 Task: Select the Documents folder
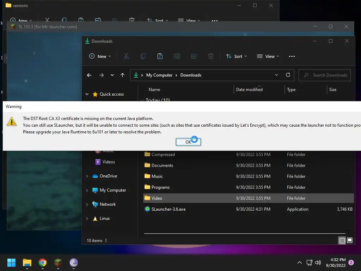pyautogui.click(x=249, y=165)
